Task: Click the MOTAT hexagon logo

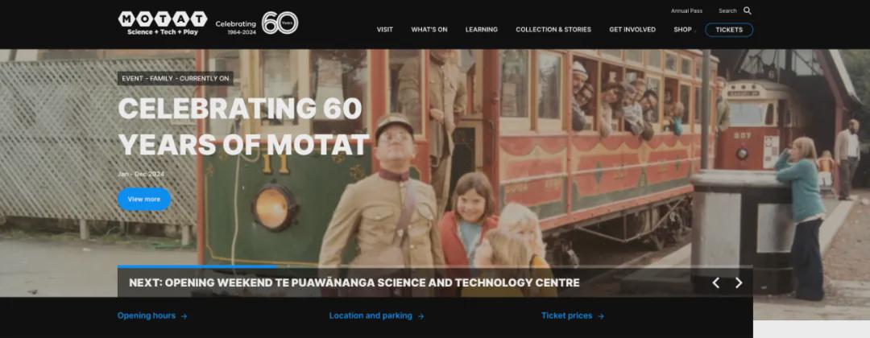Action: [x=162, y=23]
